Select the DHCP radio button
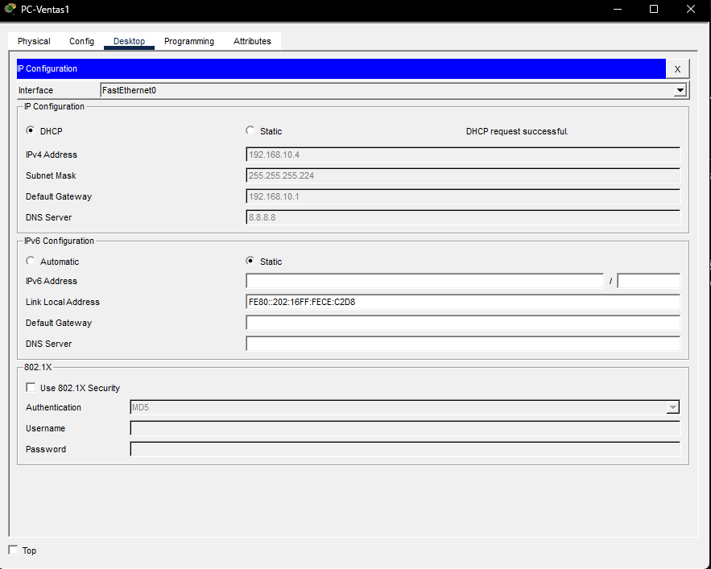This screenshot has height=569, width=711. [31, 130]
